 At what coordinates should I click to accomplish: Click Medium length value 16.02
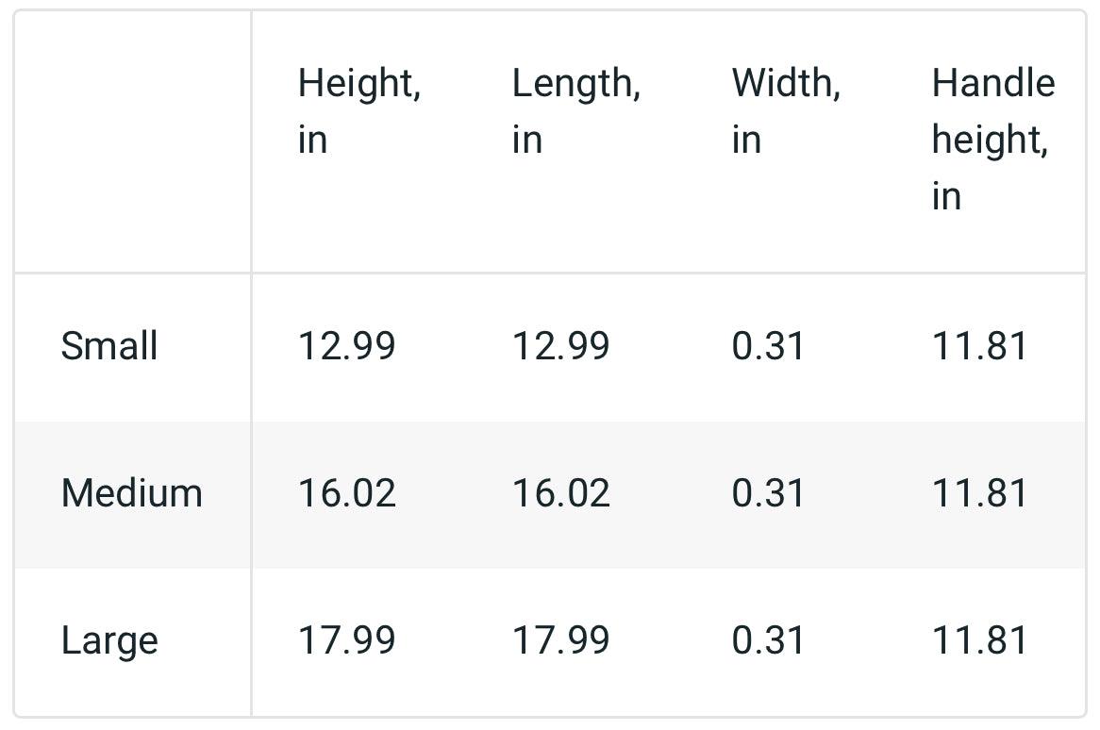560,493
